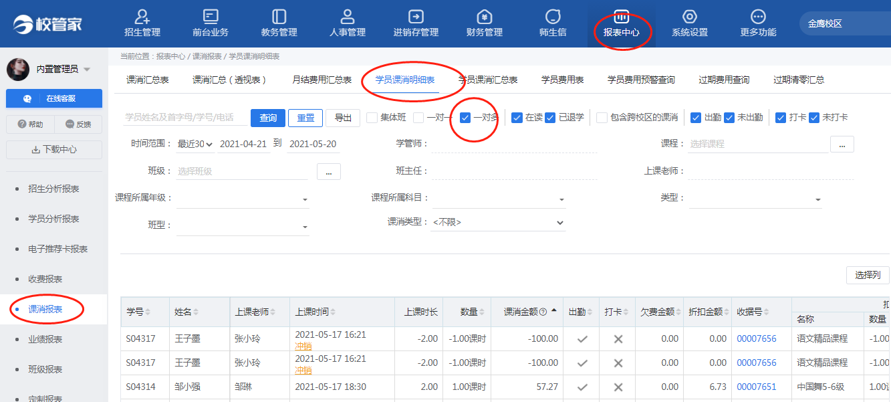Click the 校管家 logo
The image size is (891, 402).
[48, 24]
